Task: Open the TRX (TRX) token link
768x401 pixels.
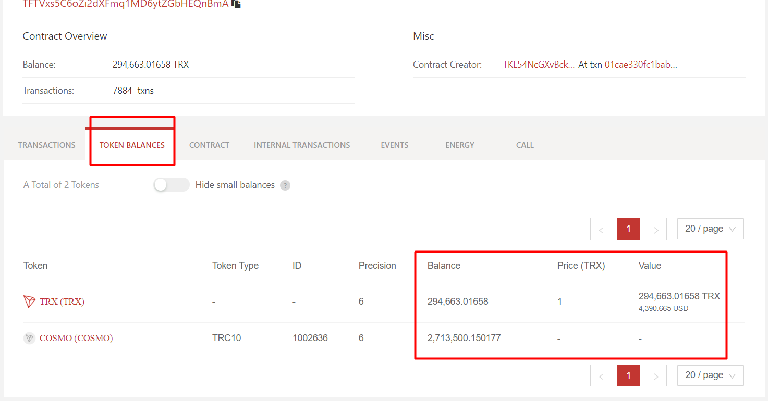Action: pos(62,302)
